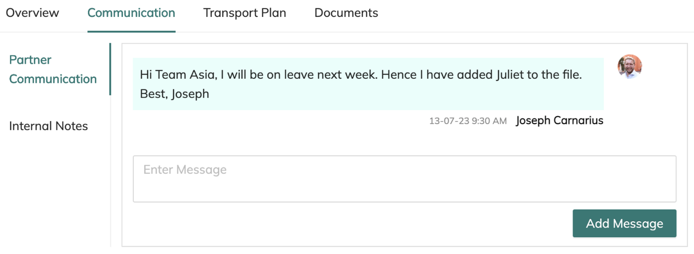Select Partner Communication in the sidebar
The height and width of the screenshot is (254, 694).
coord(53,69)
